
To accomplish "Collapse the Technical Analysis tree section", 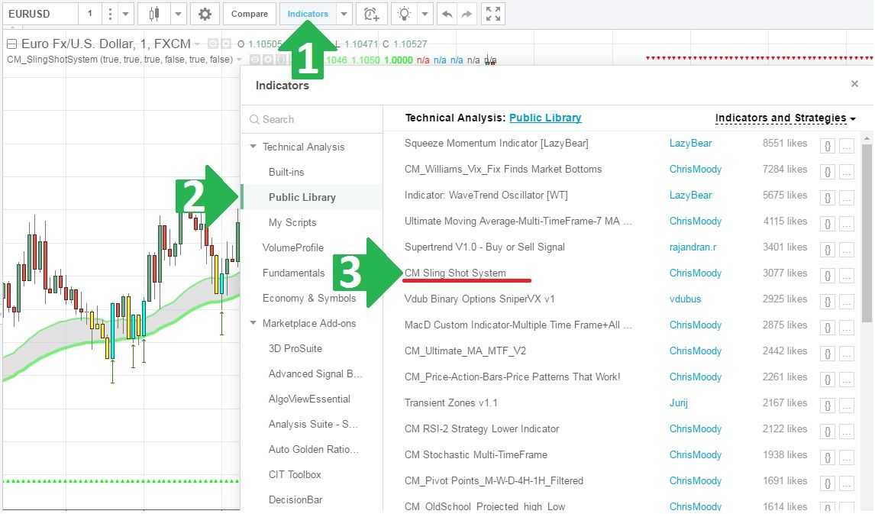I will [253, 147].
